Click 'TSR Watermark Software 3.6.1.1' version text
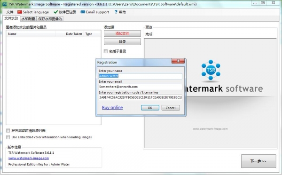 [x=31, y=153]
